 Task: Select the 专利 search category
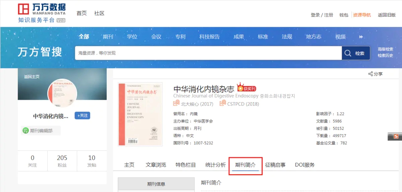[180, 37]
